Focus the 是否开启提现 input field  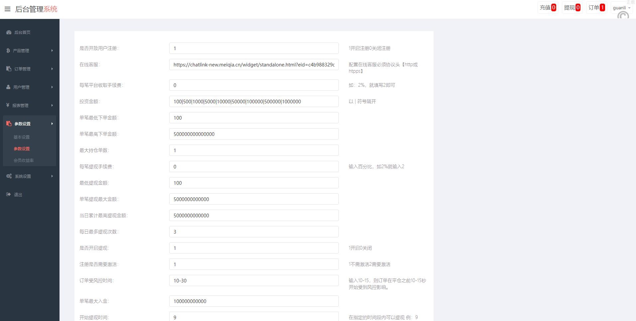[254, 248]
